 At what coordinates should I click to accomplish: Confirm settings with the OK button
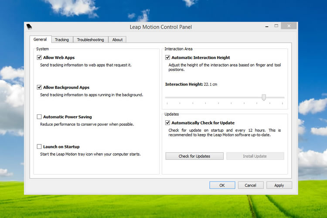tap(222, 185)
